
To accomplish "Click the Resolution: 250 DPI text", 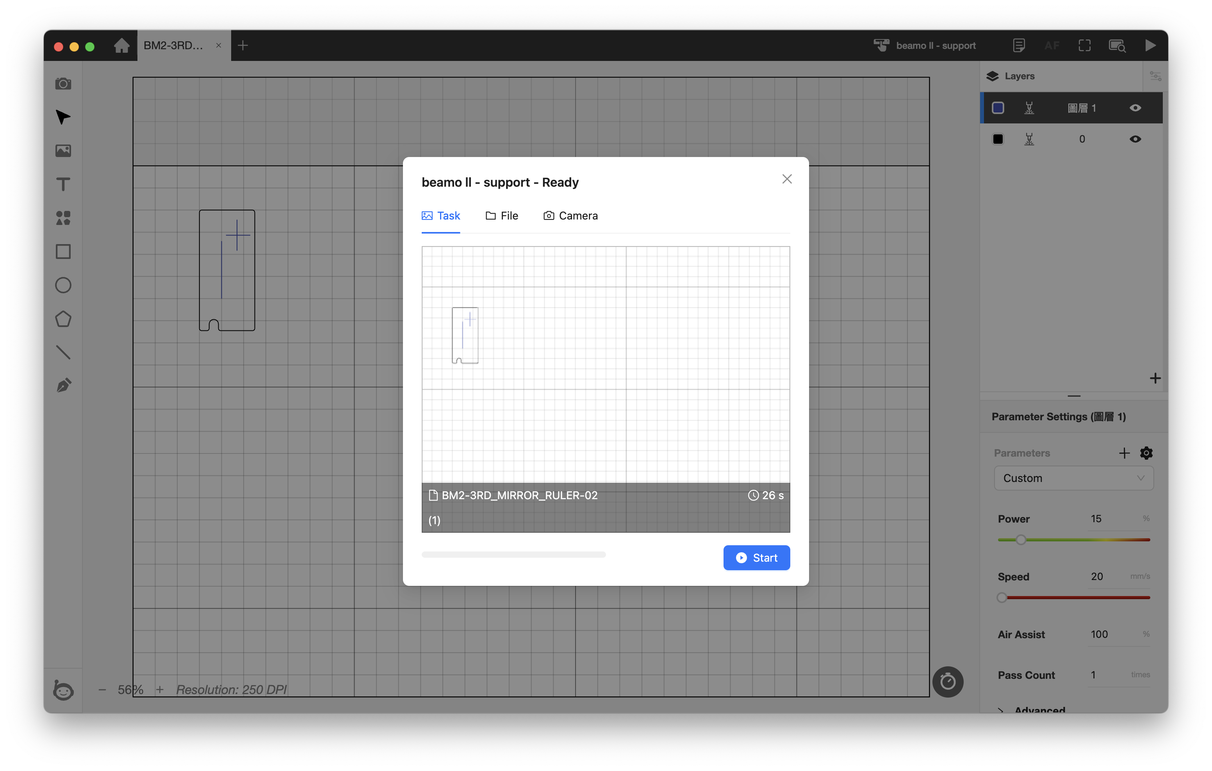I will tap(232, 689).
